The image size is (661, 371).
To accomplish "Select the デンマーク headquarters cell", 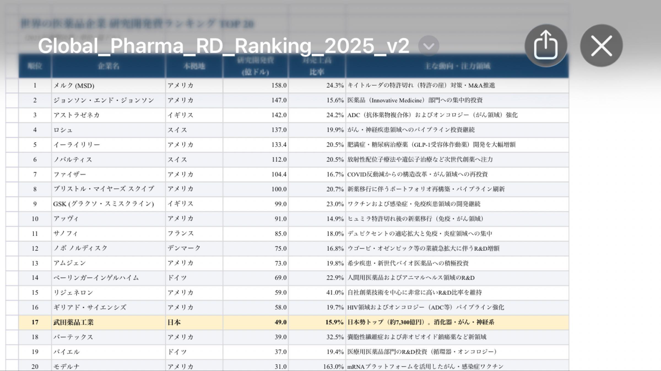I will click(194, 248).
